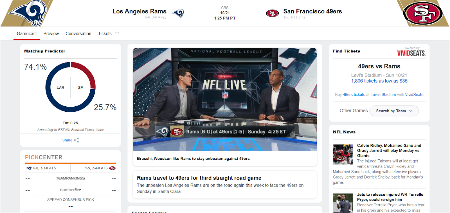Play the NFL Live video thumbnail

click(225, 99)
